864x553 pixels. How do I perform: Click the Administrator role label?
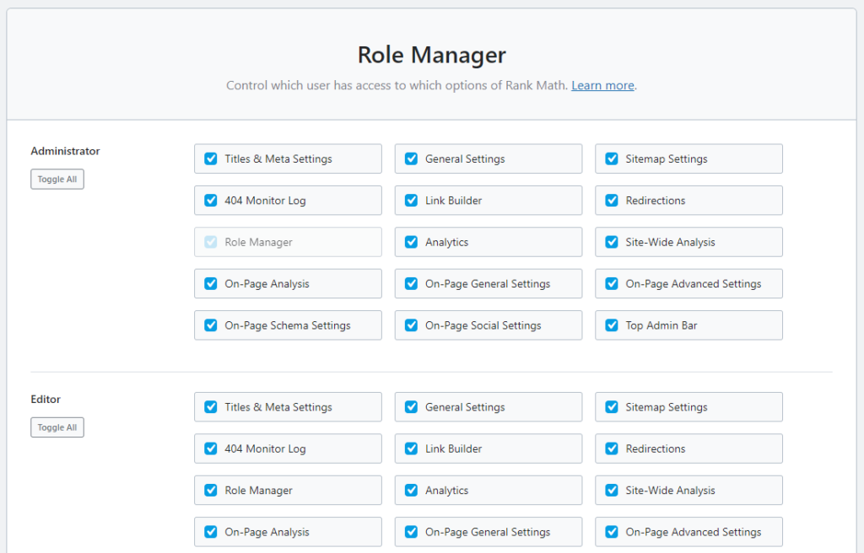(x=65, y=151)
